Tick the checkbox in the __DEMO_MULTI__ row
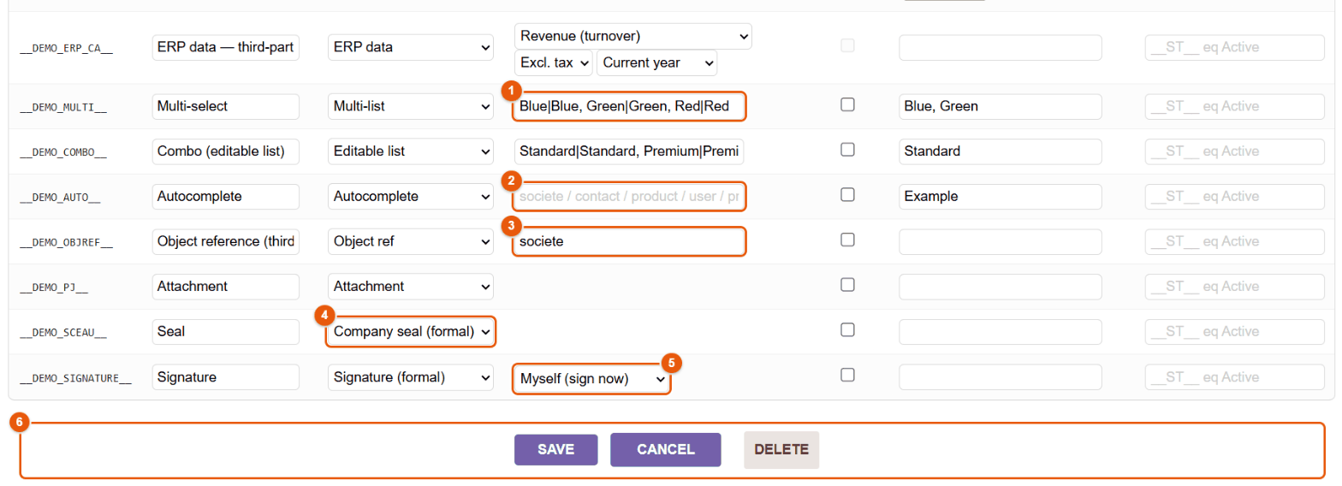This screenshot has width=1342, height=486. (x=847, y=104)
